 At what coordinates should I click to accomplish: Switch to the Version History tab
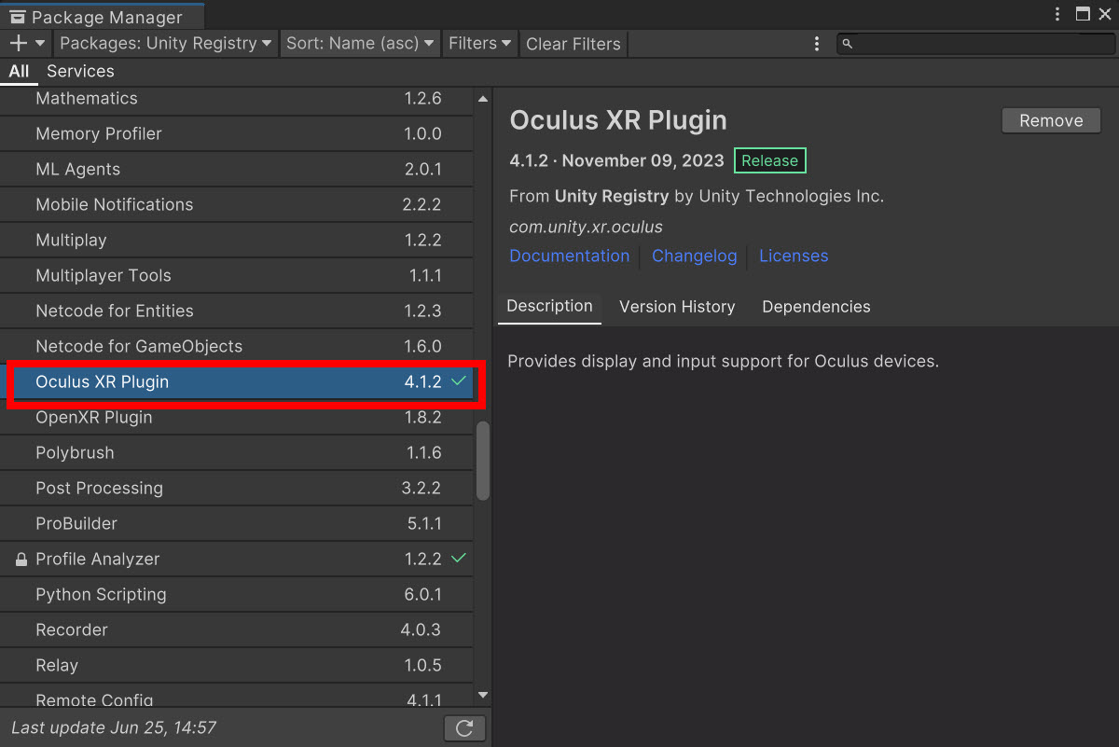click(677, 307)
